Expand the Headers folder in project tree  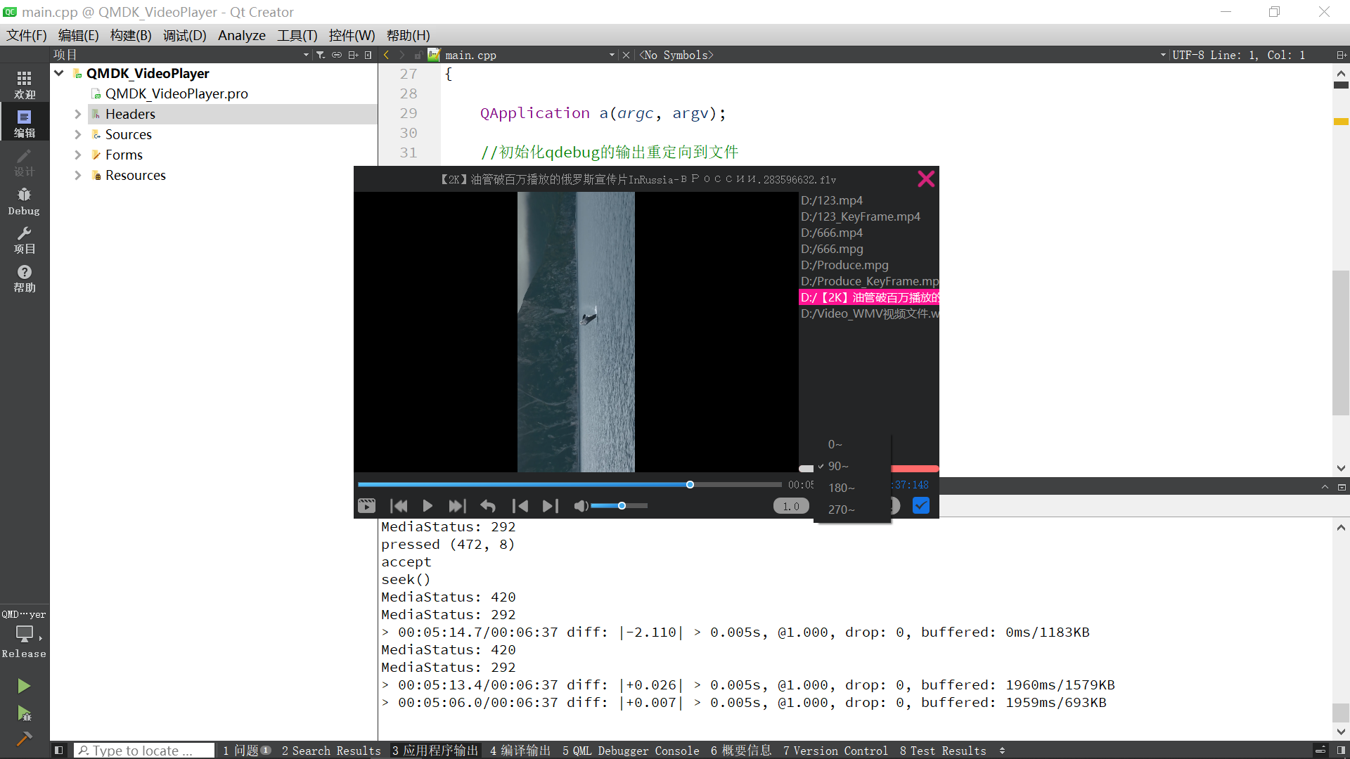[78, 114]
